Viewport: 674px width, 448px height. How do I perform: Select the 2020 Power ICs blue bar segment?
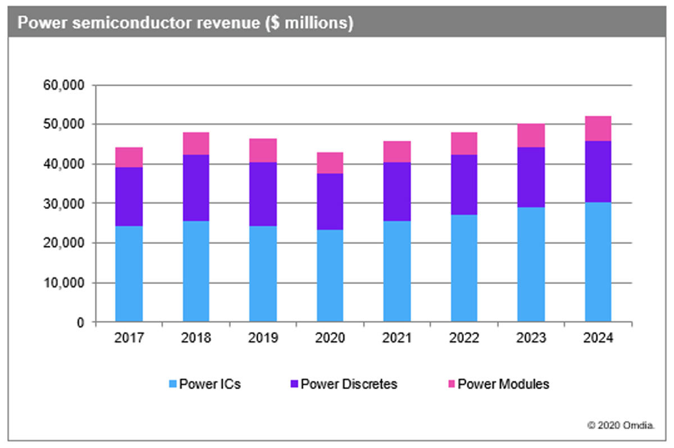pos(330,276)
